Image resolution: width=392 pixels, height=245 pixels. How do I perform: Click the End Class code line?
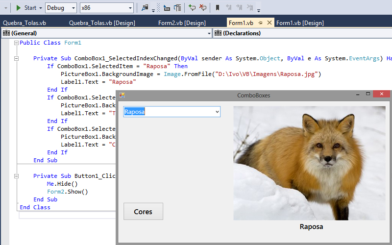[x=35, y=207]
